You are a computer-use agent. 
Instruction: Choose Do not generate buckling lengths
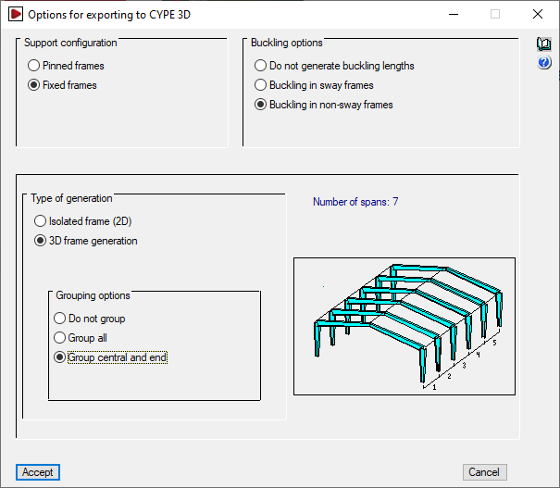point(334,66)
